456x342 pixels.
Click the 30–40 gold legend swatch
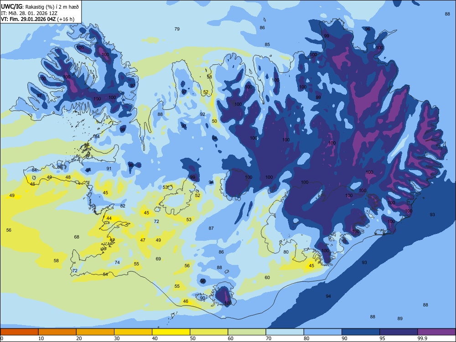coord(133,332)
